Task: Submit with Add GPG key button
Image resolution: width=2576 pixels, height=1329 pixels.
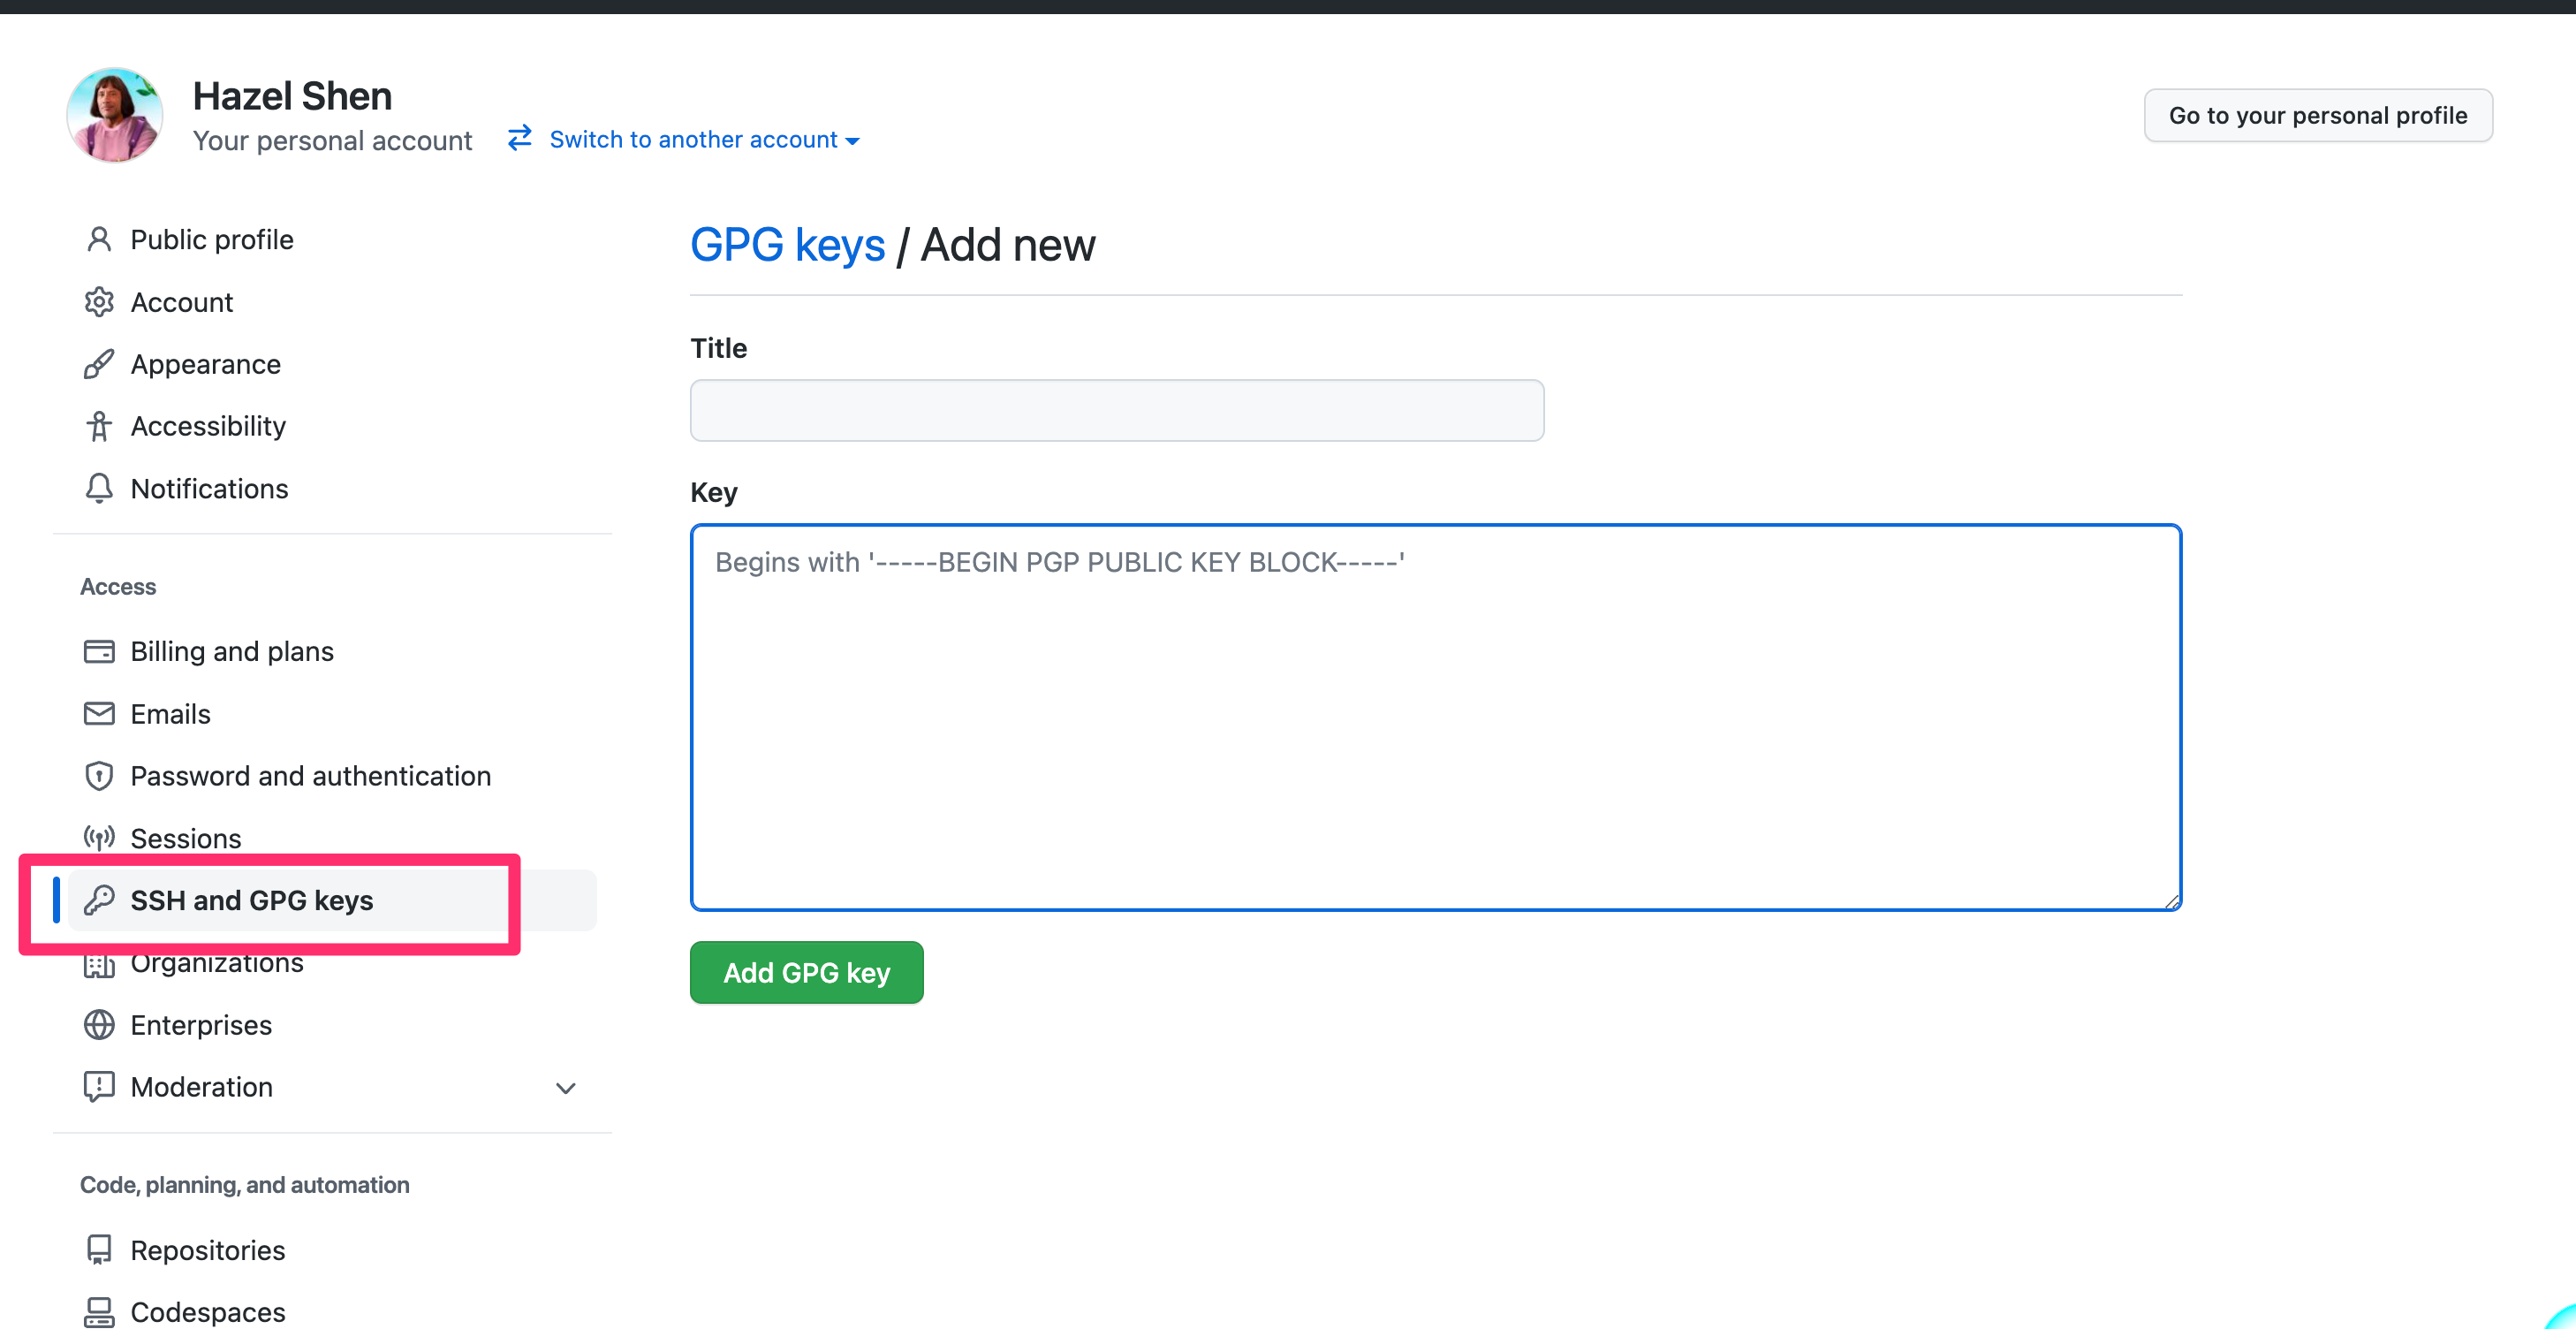Action: coord(806,972)
